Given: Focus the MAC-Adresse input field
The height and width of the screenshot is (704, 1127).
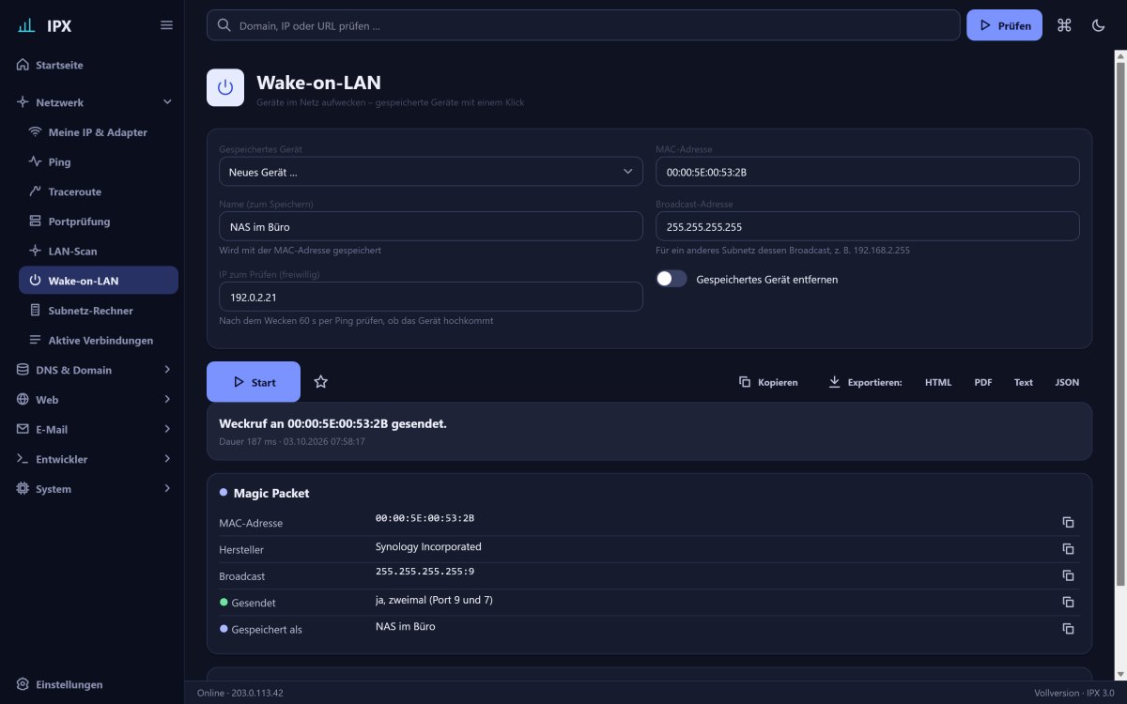Looking at the screenshot, I should click(868, 172).
